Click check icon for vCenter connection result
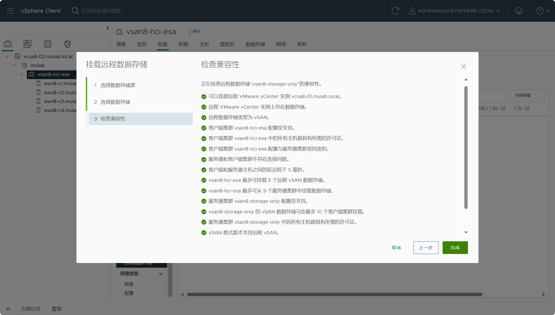 204,97
